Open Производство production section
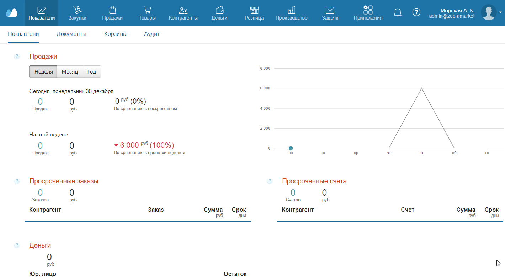Screen dimensions: 505x277 pos(291,13)
